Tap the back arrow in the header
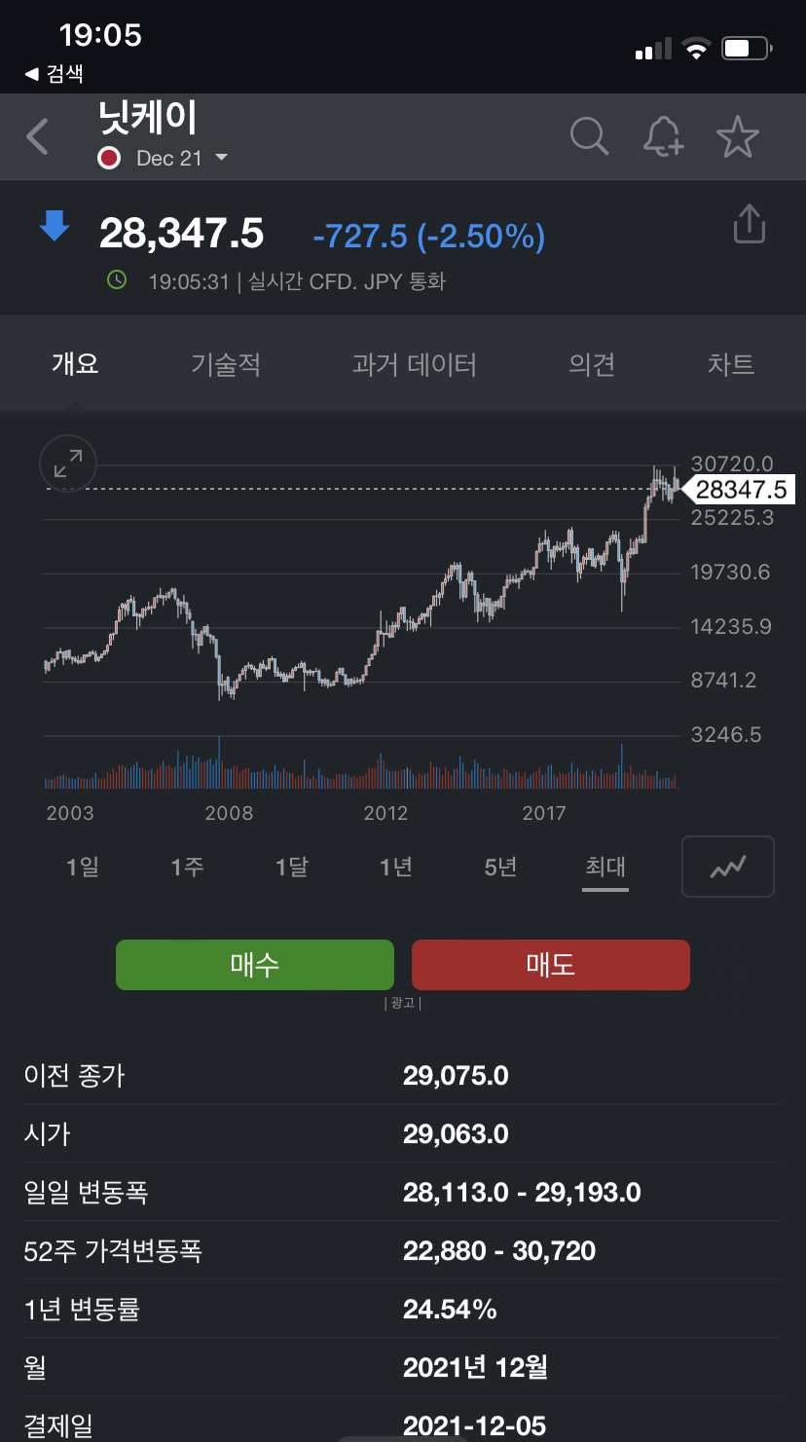The image size is (806, 1442). pyautogui.click(x=37, y=137)
